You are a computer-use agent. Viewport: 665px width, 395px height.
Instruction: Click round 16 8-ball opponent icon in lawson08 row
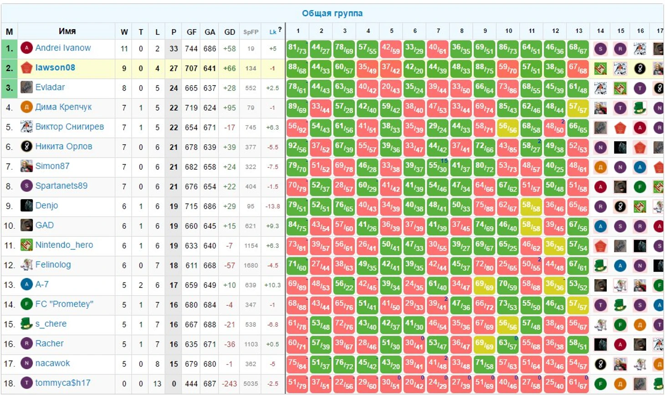640,69
